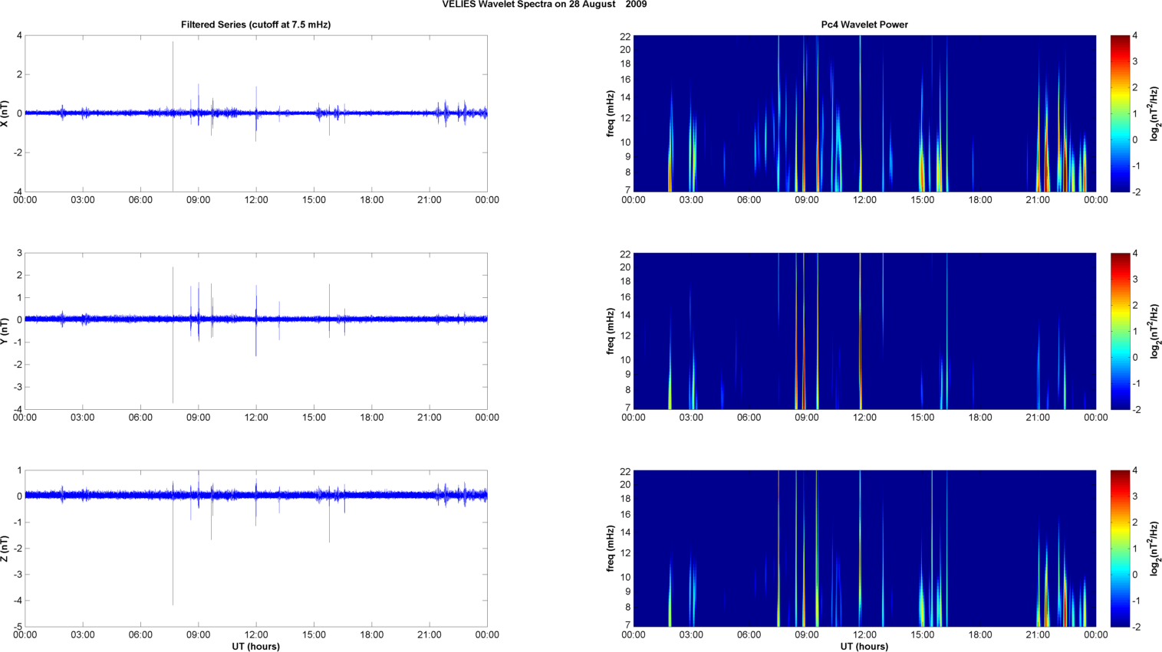Click UT (hours) label under bottom spectrogram

click(864, 647)
